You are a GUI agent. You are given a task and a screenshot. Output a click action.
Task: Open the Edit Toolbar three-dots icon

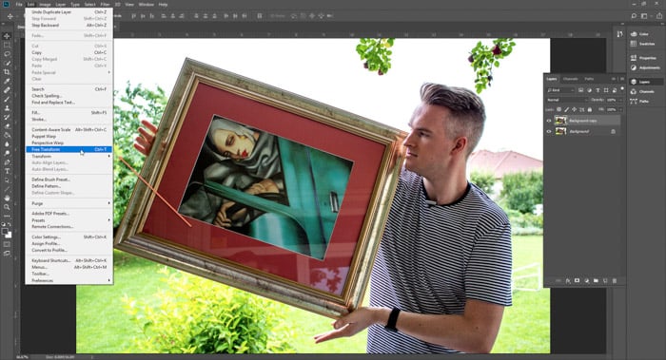7,216
